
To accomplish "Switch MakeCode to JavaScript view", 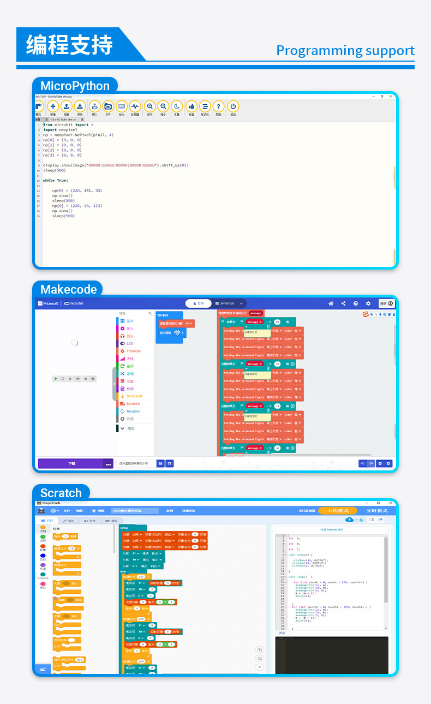I will (x=225, y=303).
